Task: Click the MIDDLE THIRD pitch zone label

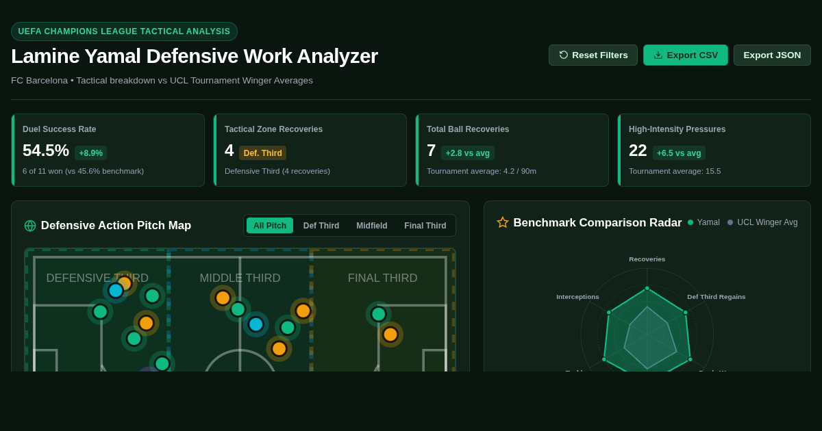Action: coord(240,278)
